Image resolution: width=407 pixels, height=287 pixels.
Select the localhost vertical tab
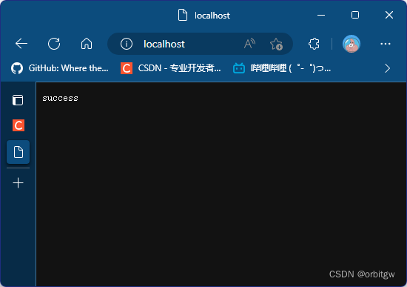[18, 152]
